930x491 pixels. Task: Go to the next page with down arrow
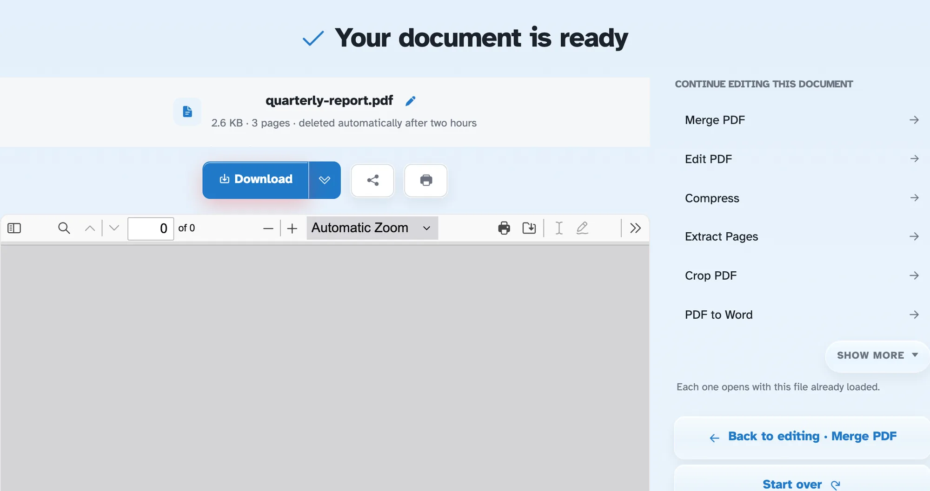click(114, 228)
